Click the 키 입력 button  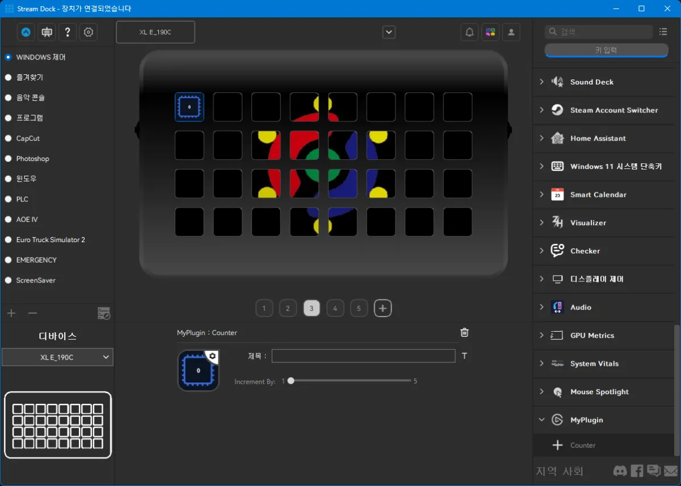point(606,50)
